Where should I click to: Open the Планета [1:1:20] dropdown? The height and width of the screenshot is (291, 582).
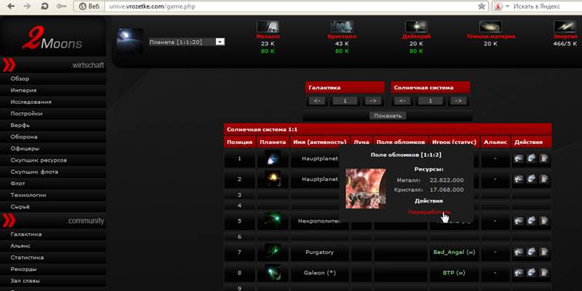187,42
